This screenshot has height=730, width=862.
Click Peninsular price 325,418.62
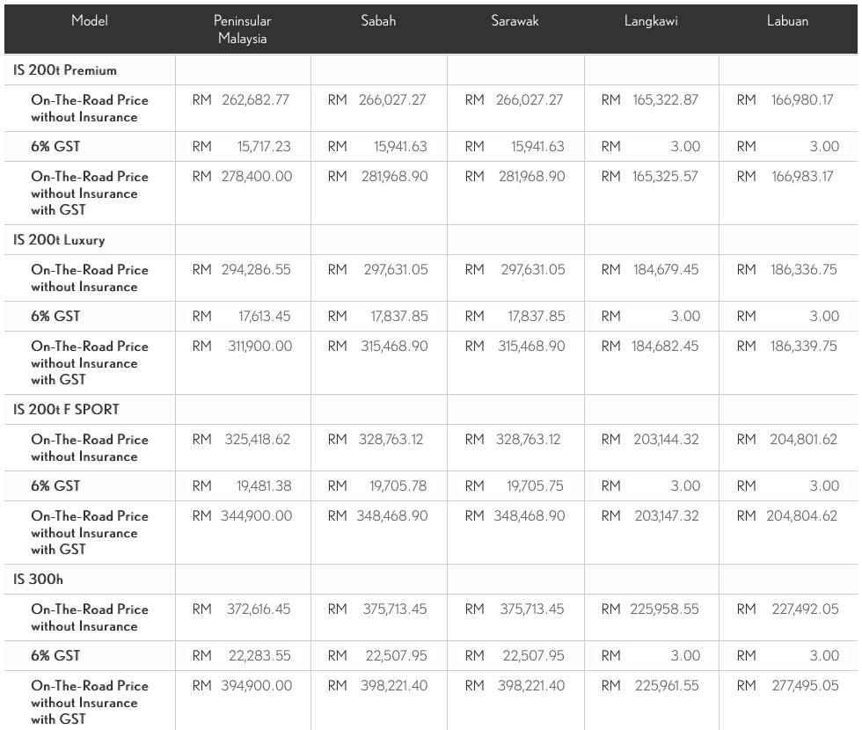coord(257,440)
